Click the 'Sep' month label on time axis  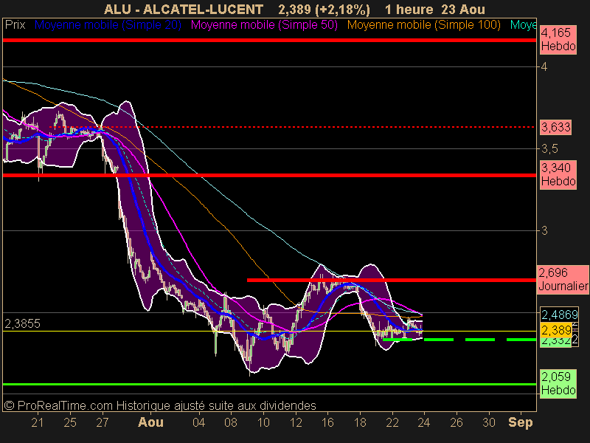pyautogui.click(x=521, y=422)
